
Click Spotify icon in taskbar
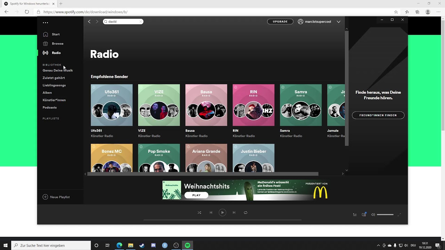click(187, 245)
